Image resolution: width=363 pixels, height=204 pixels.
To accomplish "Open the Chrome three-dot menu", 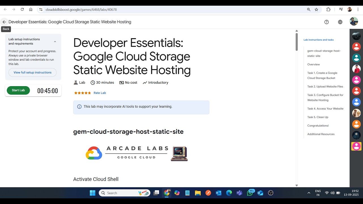I will tap(358, 9).
